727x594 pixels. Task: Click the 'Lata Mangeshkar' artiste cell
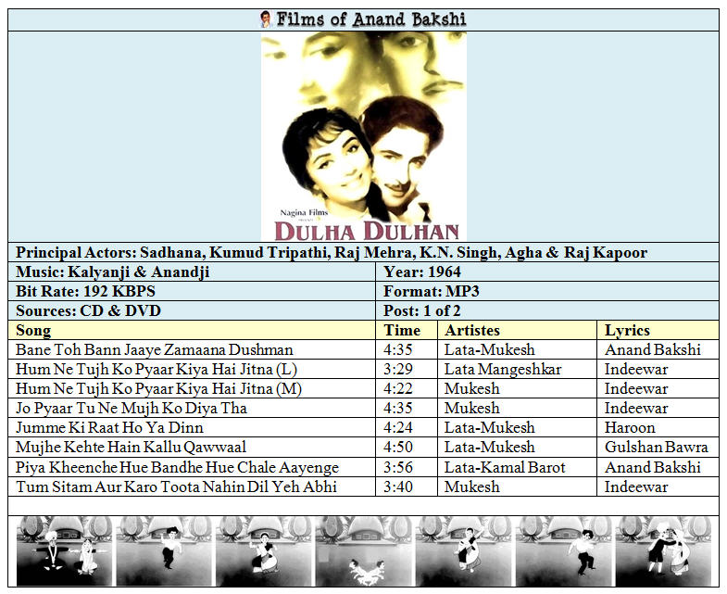(517, 370)
